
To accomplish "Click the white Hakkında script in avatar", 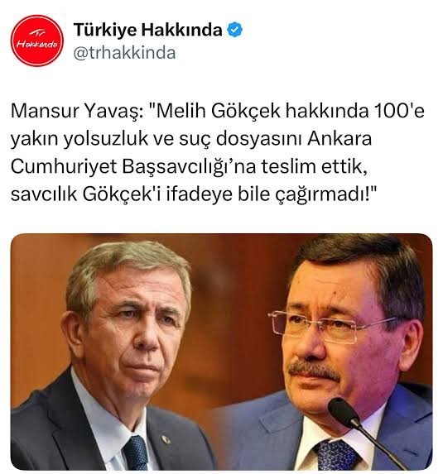I will [x=37, y=45].
